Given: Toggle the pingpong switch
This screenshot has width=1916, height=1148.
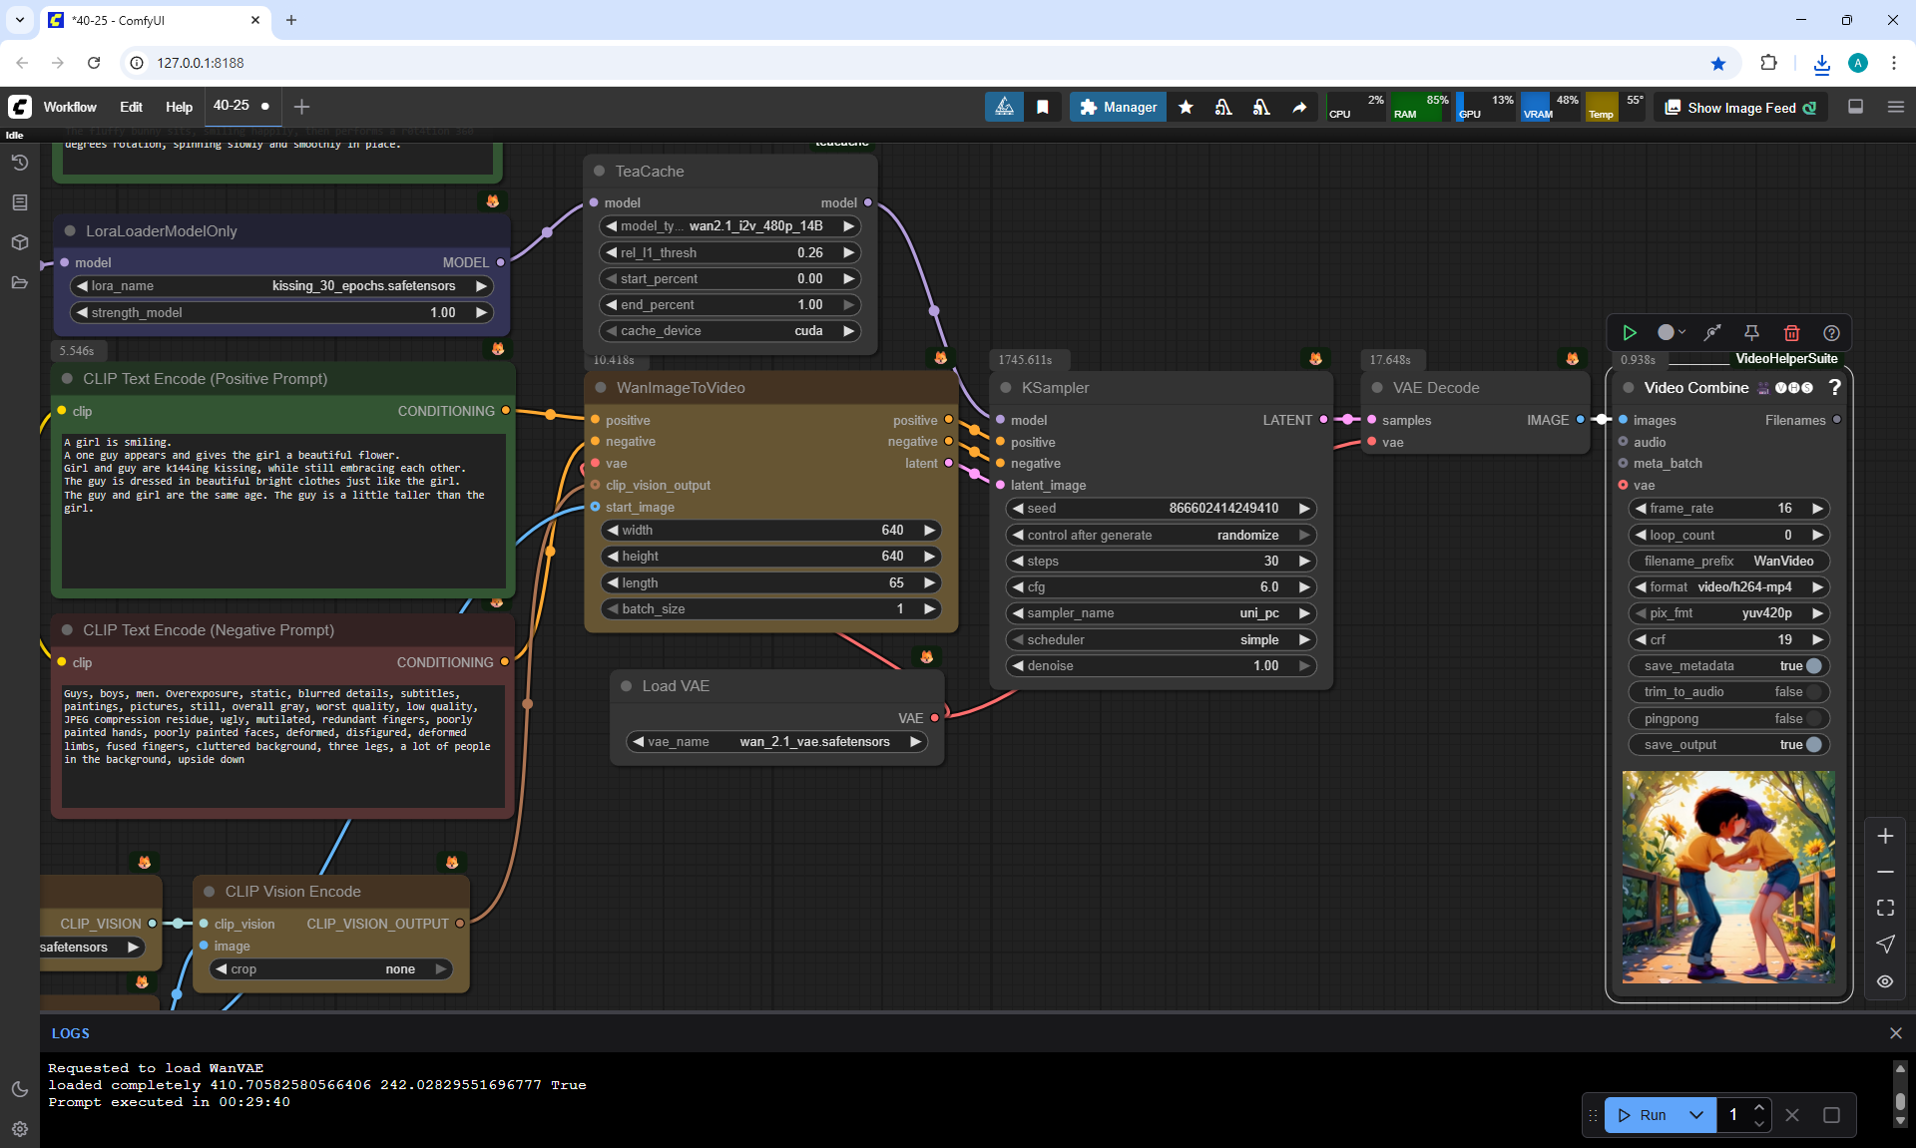Looking at the screenshot, I should [1813, 719].
